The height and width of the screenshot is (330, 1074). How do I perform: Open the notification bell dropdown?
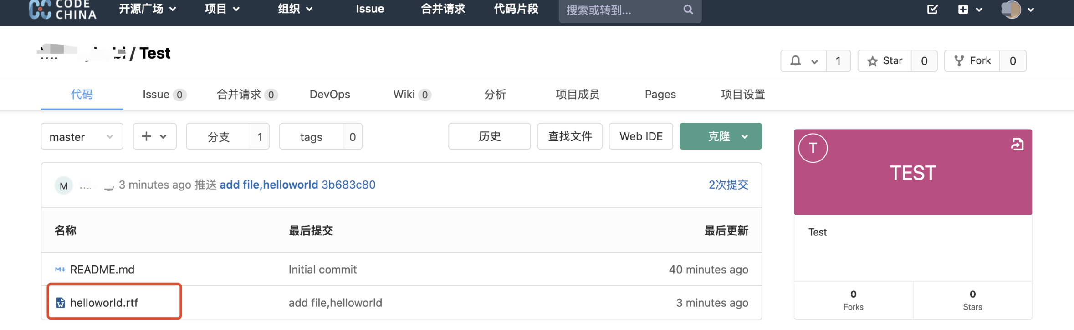[804, 61]
